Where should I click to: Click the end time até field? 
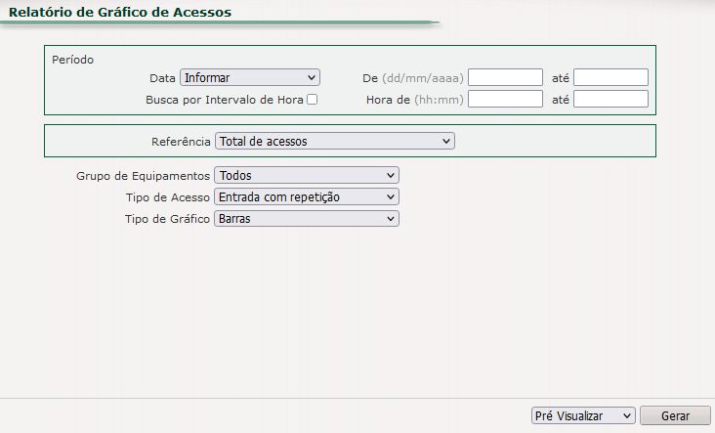[x=610, y=99]
